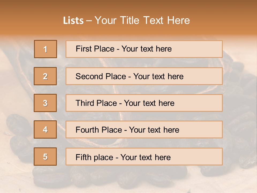Click the word Lists in title
Image resolution: width=257 pixels, height=193 pixels.
(73, 21)
